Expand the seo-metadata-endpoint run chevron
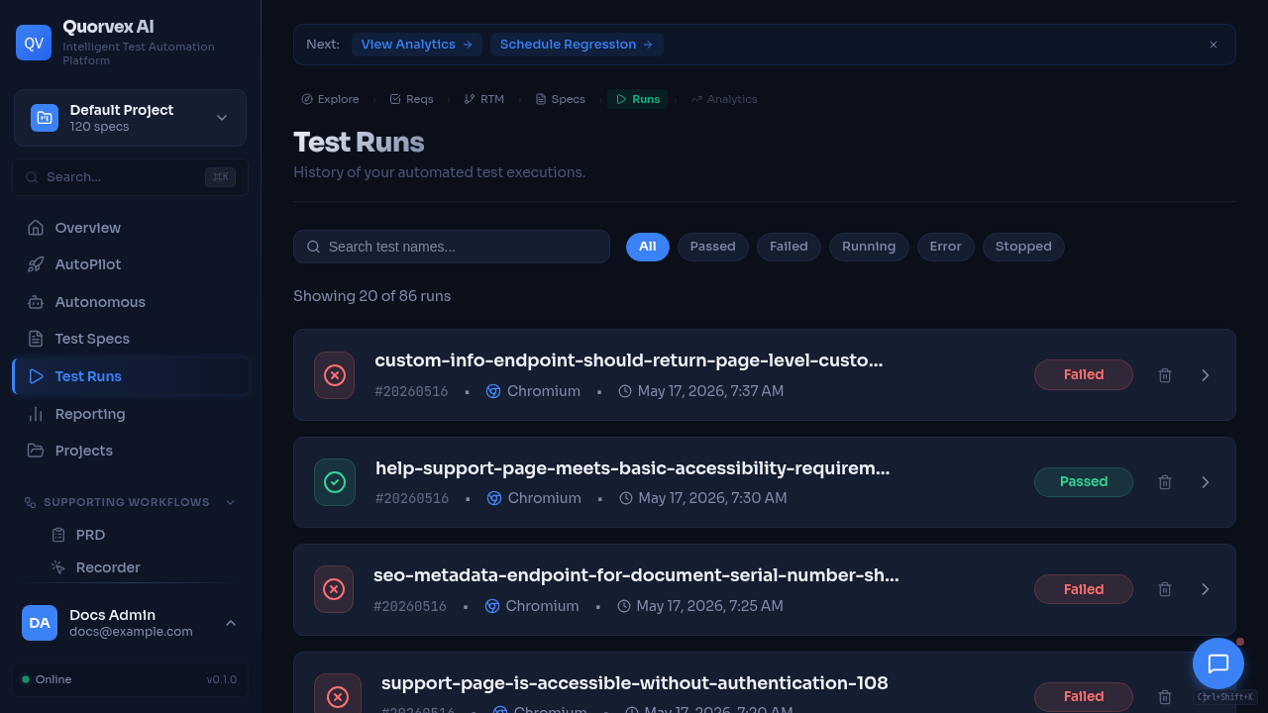Image resolution: width=1268 pixels, height=713 pixels. click(x=1206, y=589)
